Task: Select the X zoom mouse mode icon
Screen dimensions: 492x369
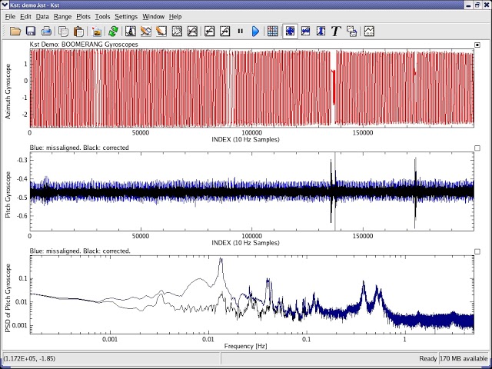Action: tap(305, 31)
